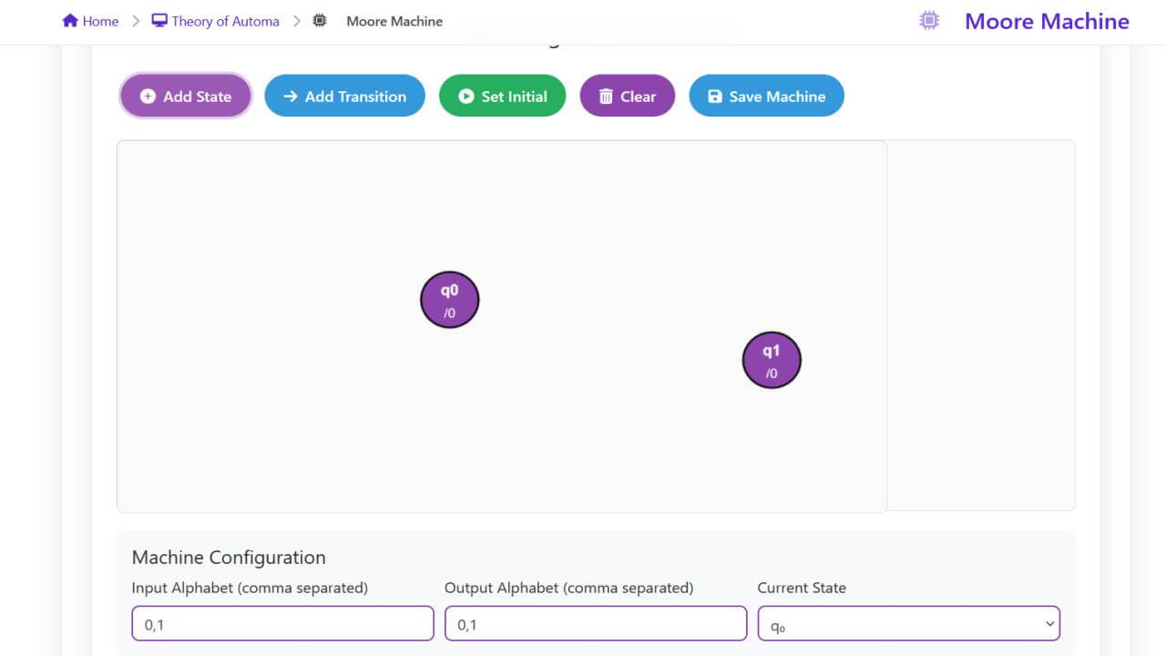
Task: Select state q0 on the canvas
Action: [449, 300]
